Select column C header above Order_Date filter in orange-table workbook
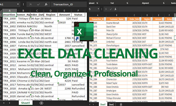The height and width of the screenshot is (106, 176). [134, 15]
